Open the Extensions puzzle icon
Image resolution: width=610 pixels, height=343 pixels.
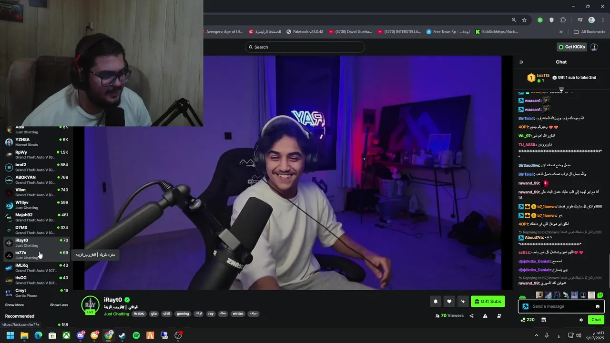[x=563, y=20]
